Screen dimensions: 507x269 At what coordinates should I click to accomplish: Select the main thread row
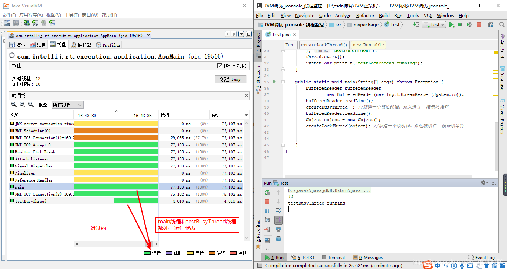pos(126,187)
